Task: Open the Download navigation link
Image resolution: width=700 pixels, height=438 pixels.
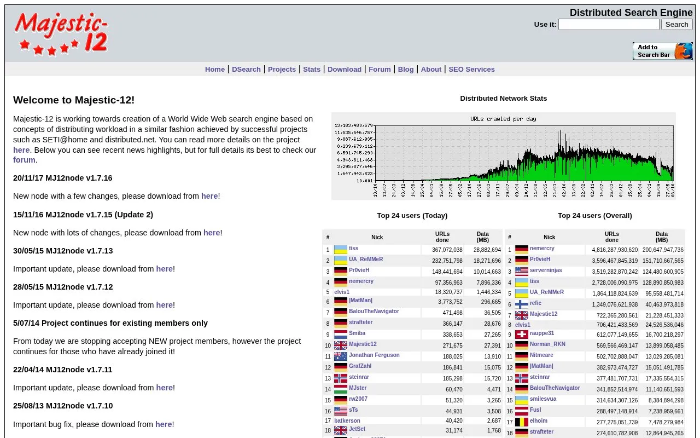Action: click(x=345, y=70)
